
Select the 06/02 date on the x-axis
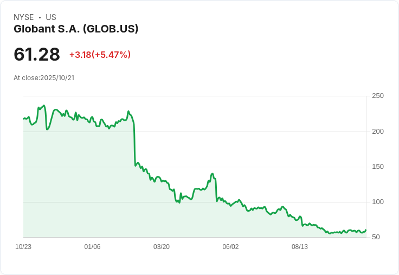[230, 247]
